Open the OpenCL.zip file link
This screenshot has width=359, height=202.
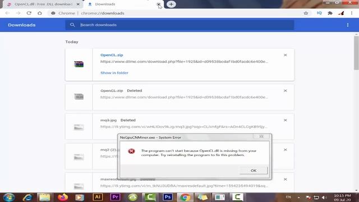point(112,55)
